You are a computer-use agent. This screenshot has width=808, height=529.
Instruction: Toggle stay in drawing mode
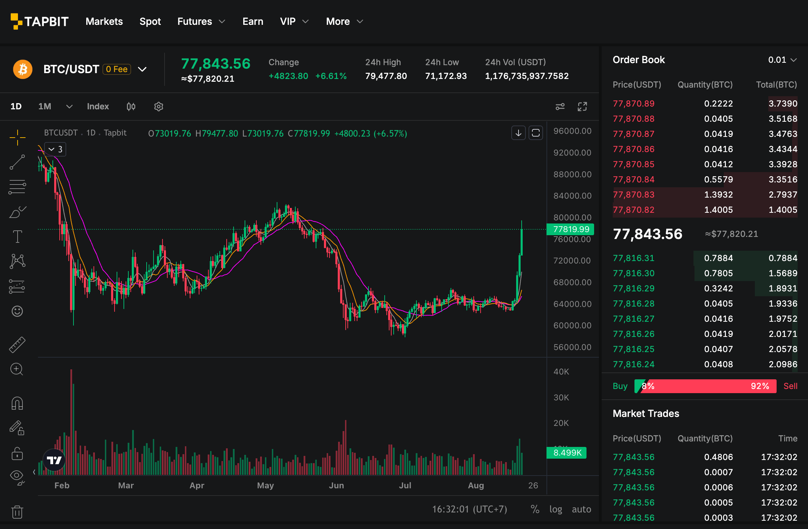[17, 428]
